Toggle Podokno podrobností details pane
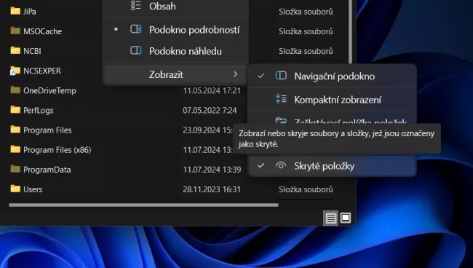The height and width of the screenshot is (268, 473). point(175,30)
